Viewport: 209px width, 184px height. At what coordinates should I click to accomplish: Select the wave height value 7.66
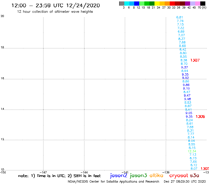tap(193, 162)
